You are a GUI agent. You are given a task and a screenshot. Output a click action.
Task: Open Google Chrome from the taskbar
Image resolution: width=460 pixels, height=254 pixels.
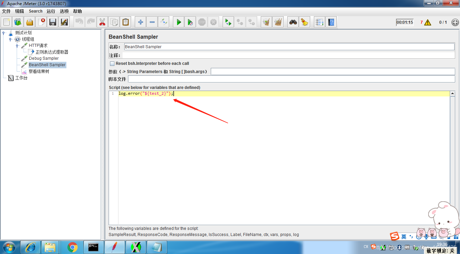click(73, 247)
